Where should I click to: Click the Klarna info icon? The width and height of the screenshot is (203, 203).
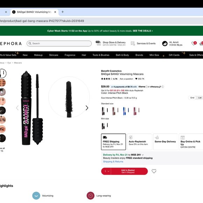pyautogui.click(x=147, y=86)
